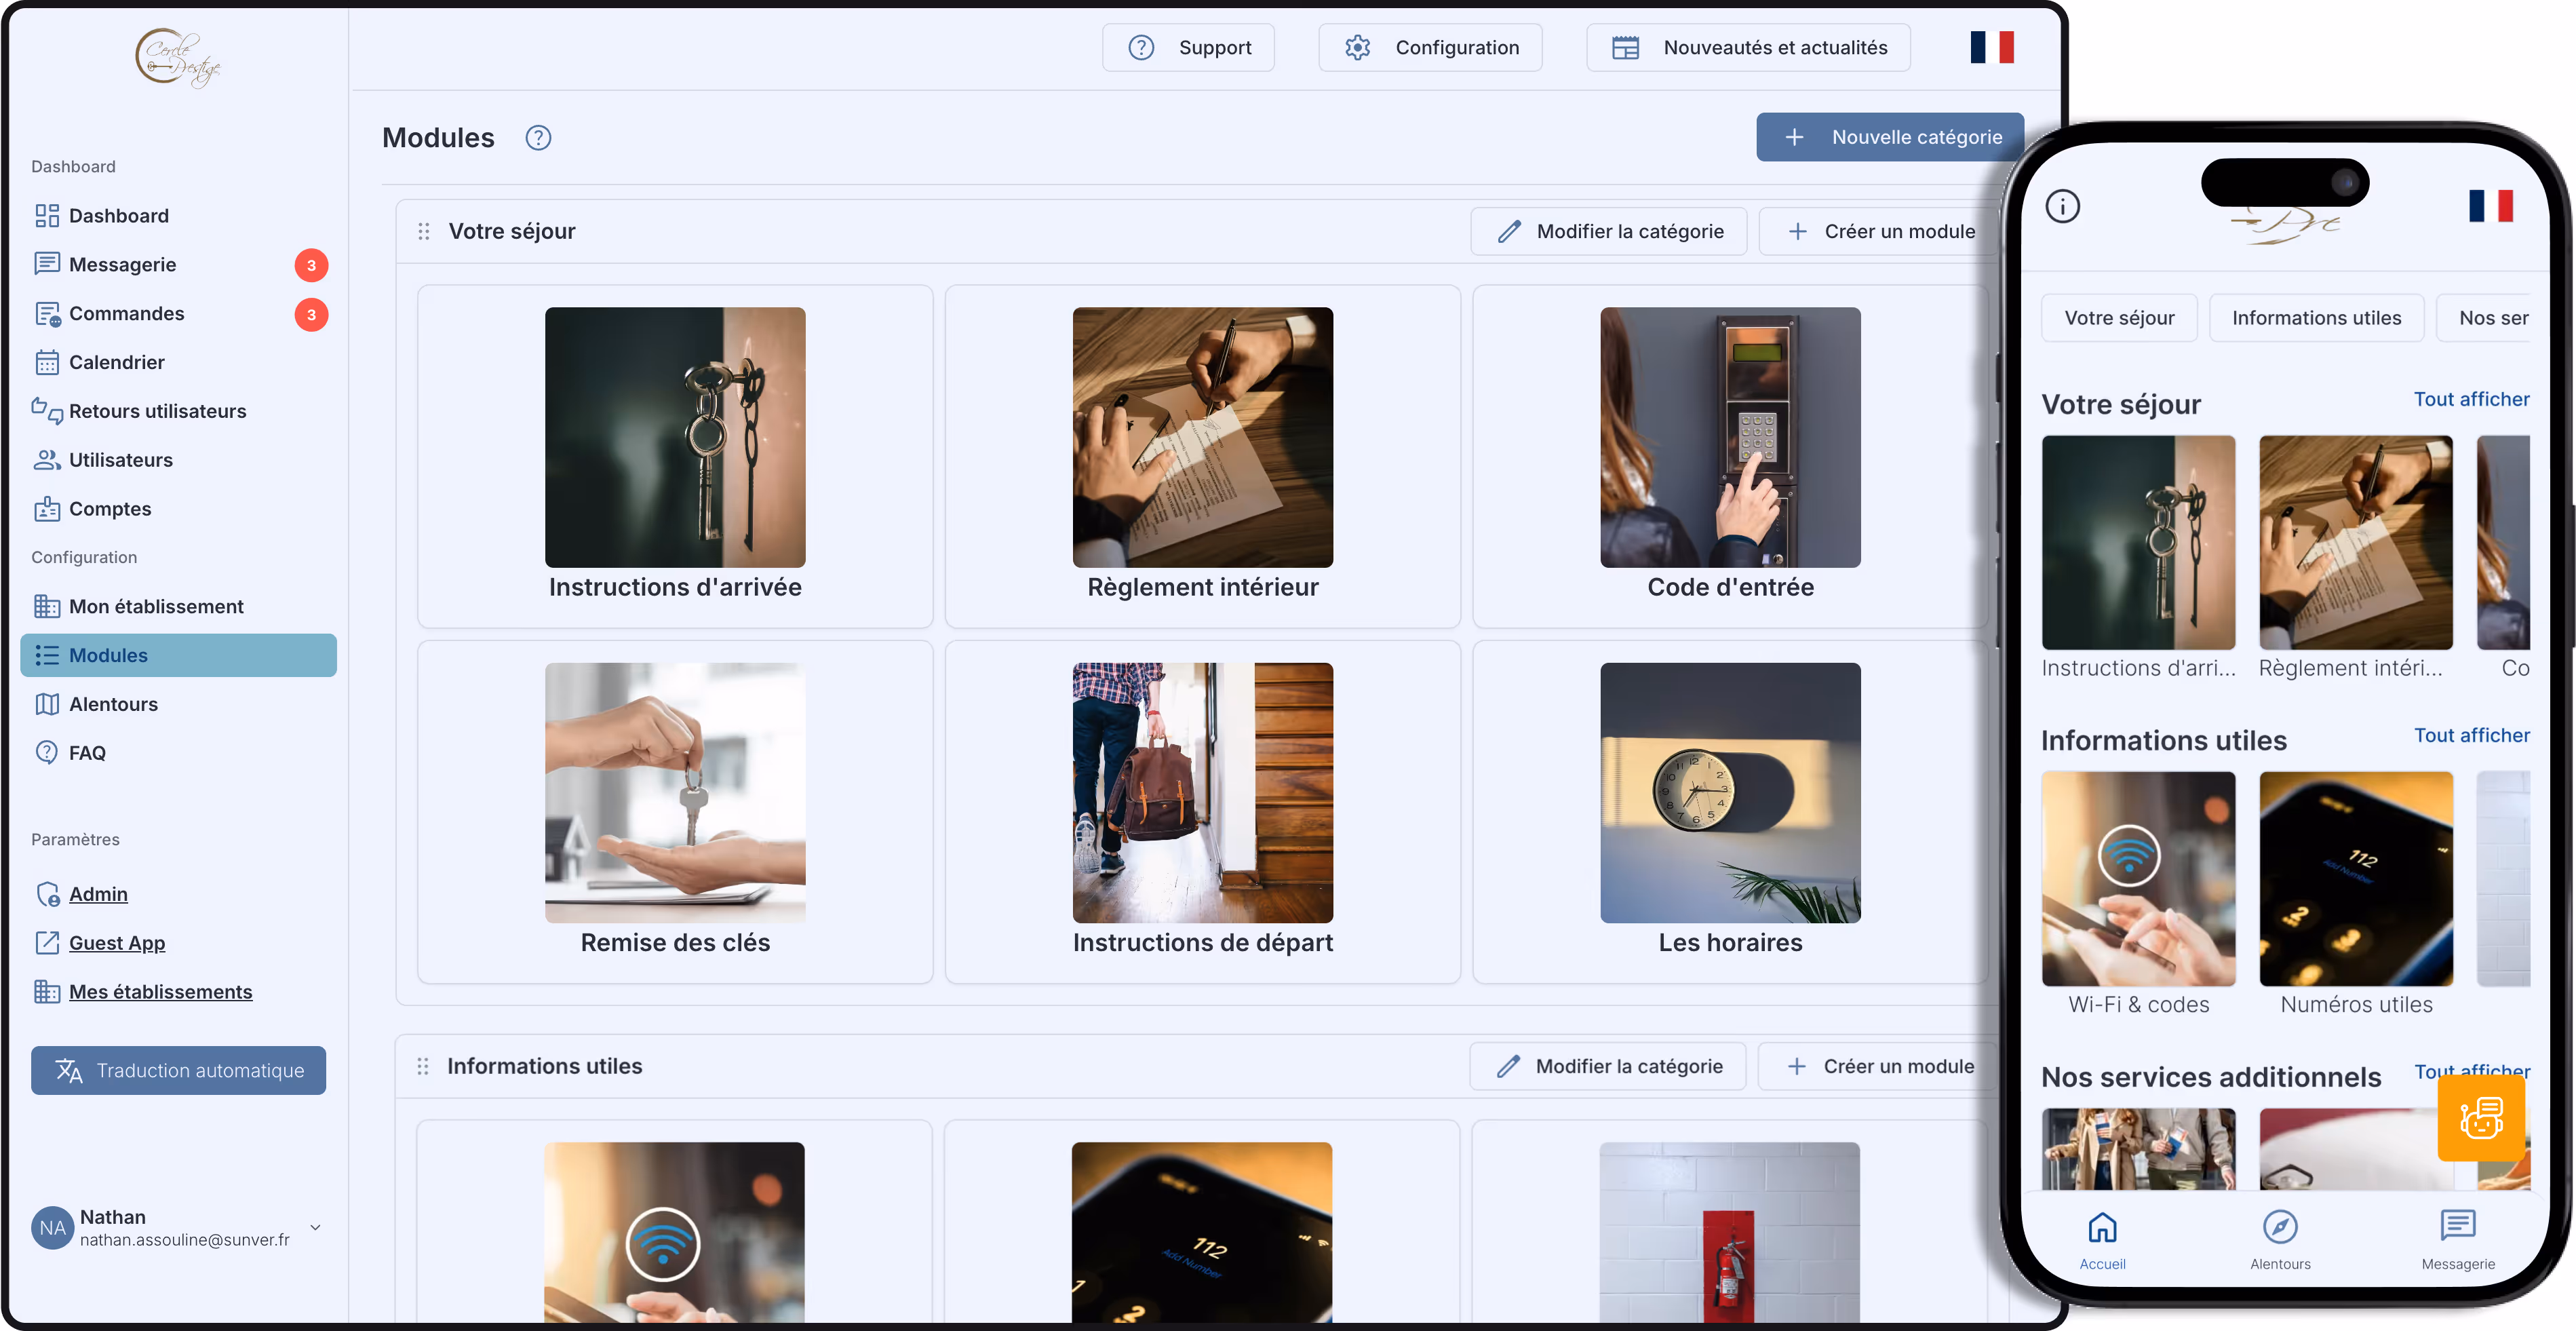The width and height of the screenshot is (2576, 1331).
Task: Open Calendrier in the sidebar
Action: 178,362
